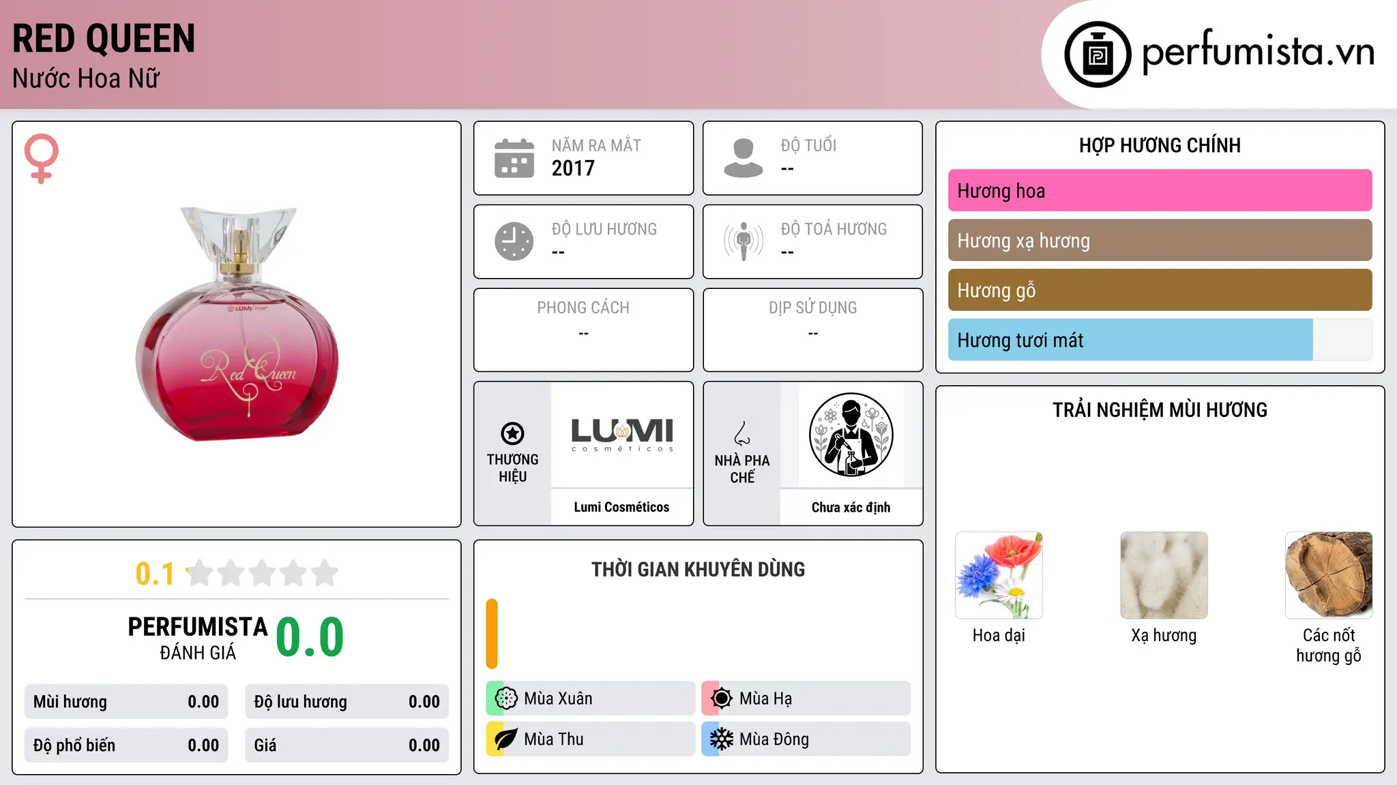Click the Phong cách heading
1397x785 pixels.
(583, 308)
